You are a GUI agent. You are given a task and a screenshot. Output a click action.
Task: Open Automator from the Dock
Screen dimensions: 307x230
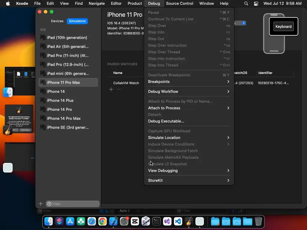tap(146, 221)
